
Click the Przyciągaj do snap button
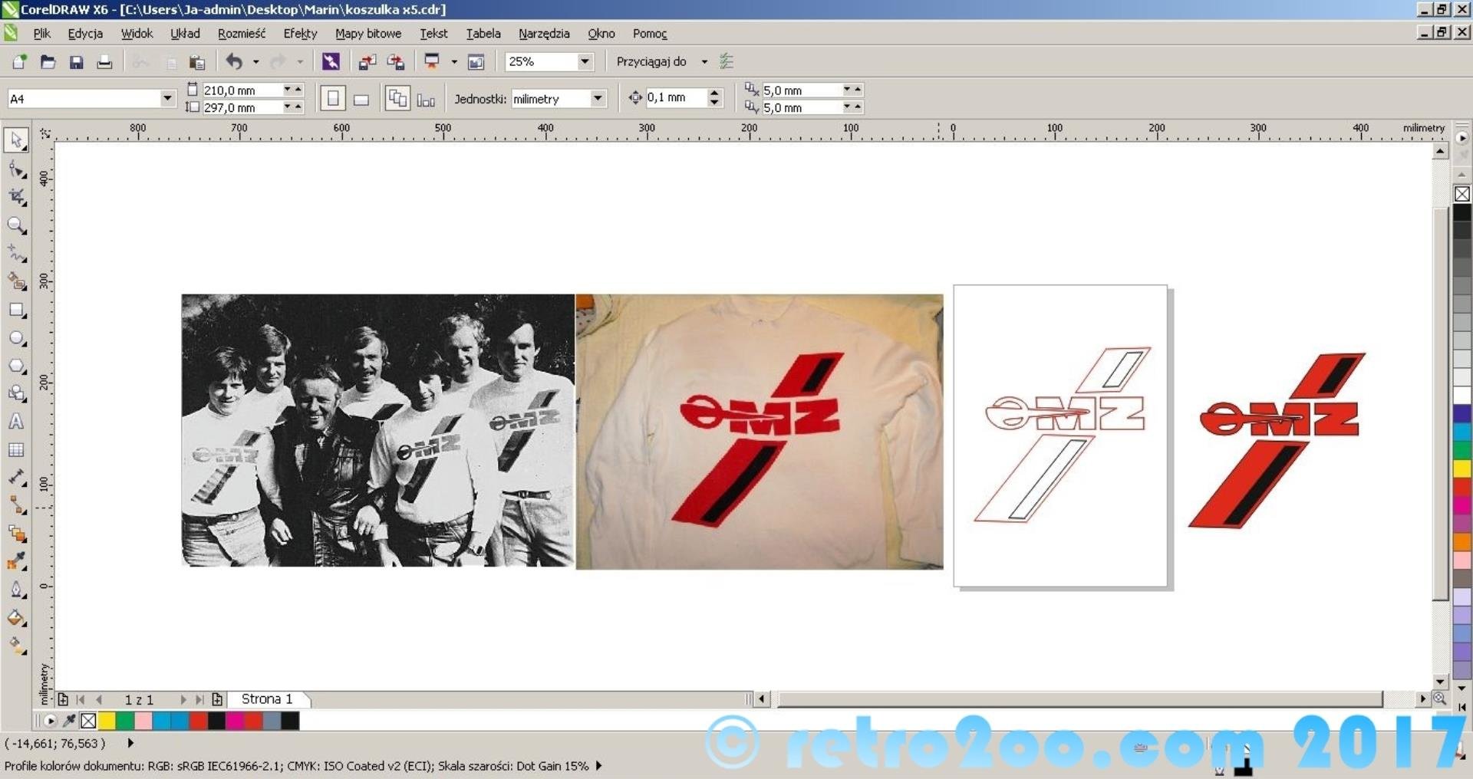point(651,61)
